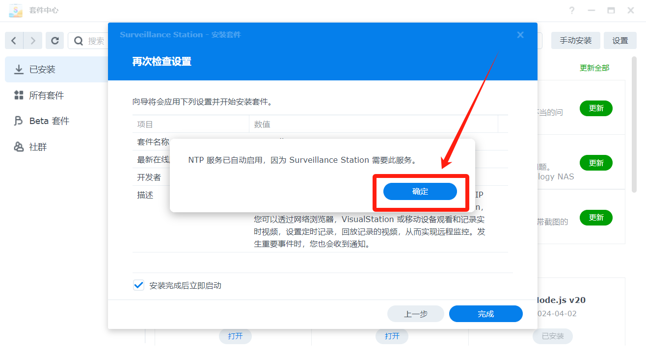Toggle 安装完成后立即启动 checkbox
The width and height of the screenshot is (646, 351).
(x=138, y=285)
